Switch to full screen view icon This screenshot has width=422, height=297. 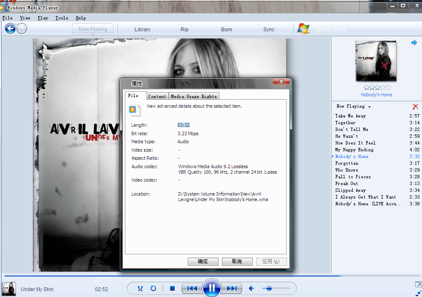click(418, 284)
